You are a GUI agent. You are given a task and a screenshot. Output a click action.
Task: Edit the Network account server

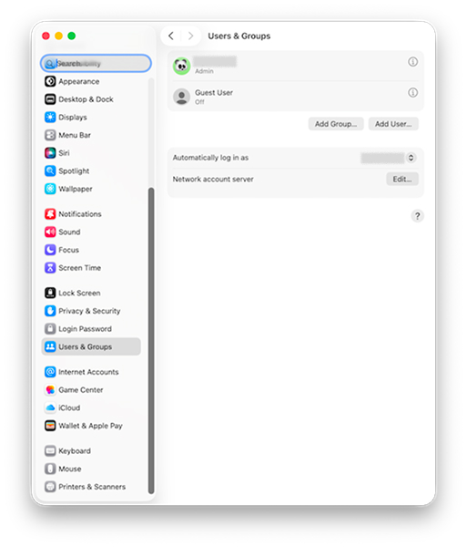402,179
